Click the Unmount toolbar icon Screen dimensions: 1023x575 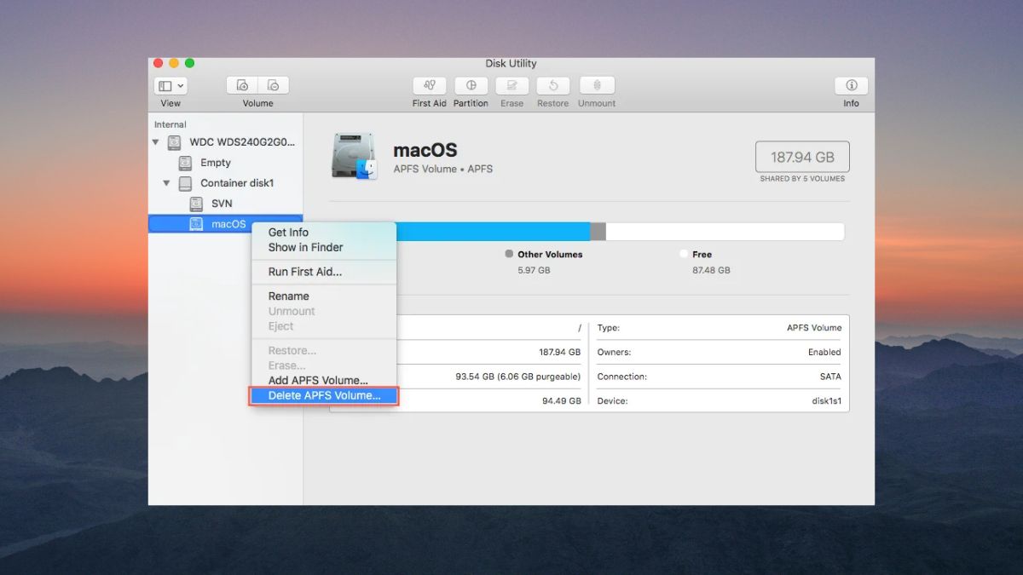(x=596, y=85)
